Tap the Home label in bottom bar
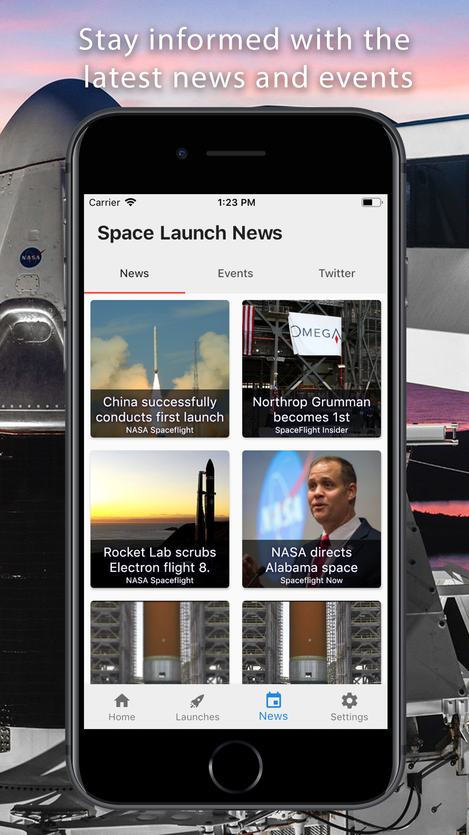 coord(122,717)
